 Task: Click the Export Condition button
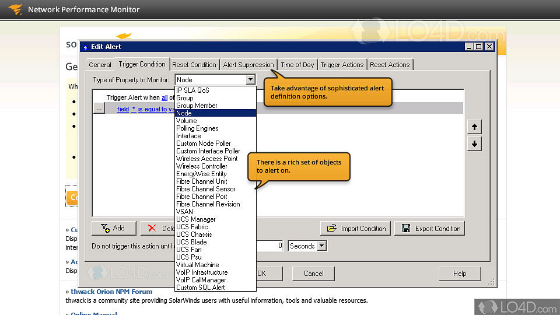click(x=430, y=229)
